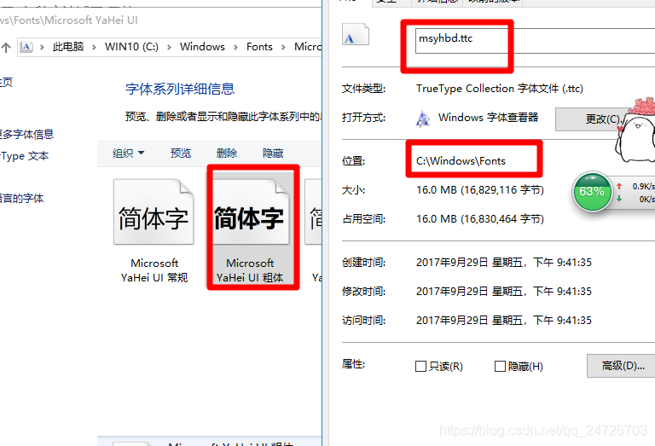
Task: Click 隐藏 in the font toolbar
Action: click(273, 153)
